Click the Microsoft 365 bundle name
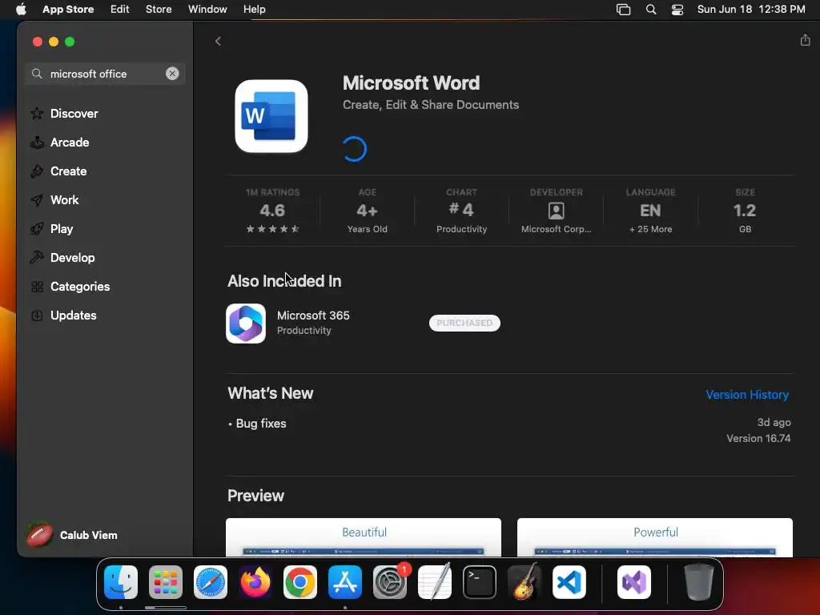The width and height of the screenshot is (820, 615). (313, 316)
